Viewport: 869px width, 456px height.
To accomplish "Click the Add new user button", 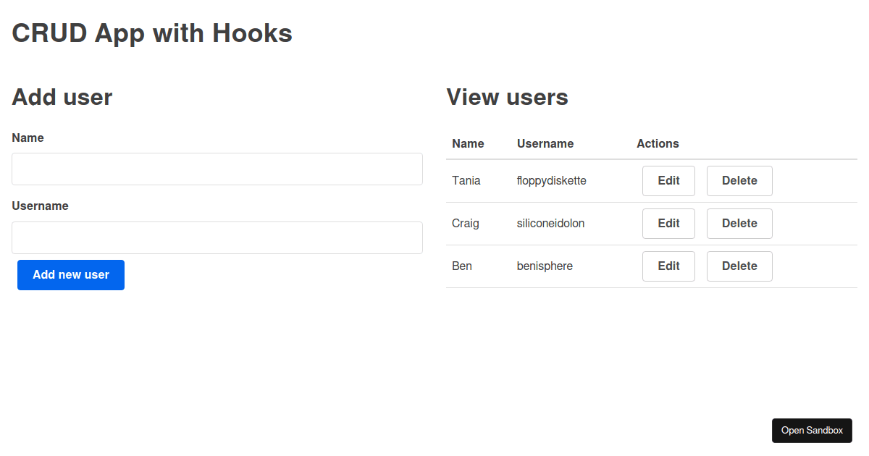I will pos(70,275).
